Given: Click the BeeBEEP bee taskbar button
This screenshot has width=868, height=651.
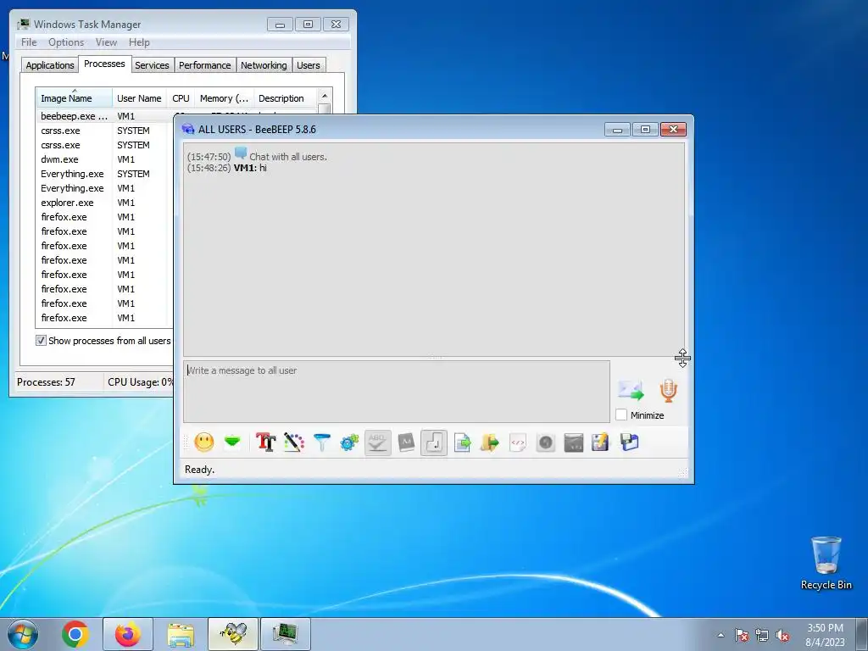Looking at the screenshot, I should [x=233, y=634].
